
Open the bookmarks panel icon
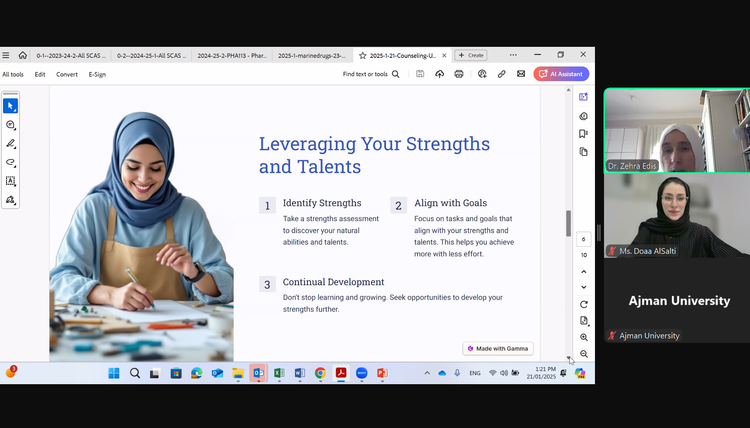point(583,134)
